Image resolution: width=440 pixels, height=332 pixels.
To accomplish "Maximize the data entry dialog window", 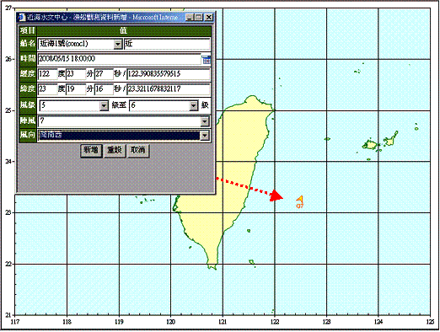I will [199, 18].
